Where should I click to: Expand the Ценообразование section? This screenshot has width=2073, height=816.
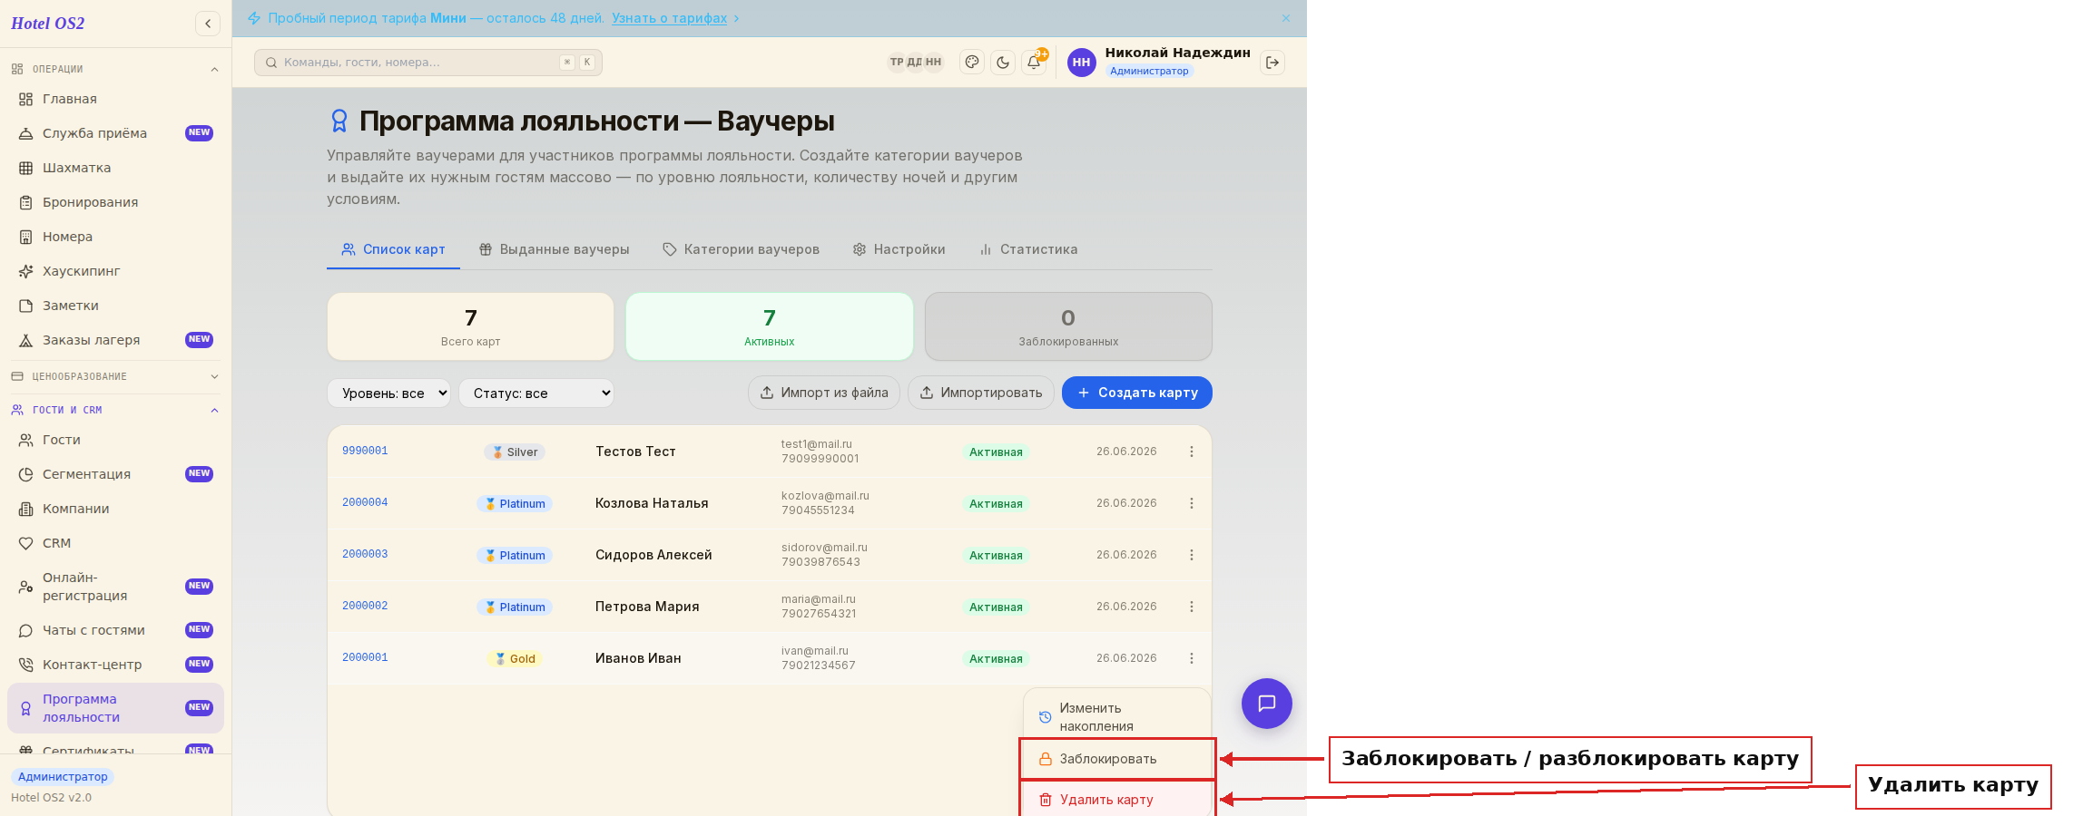(115, 376)
